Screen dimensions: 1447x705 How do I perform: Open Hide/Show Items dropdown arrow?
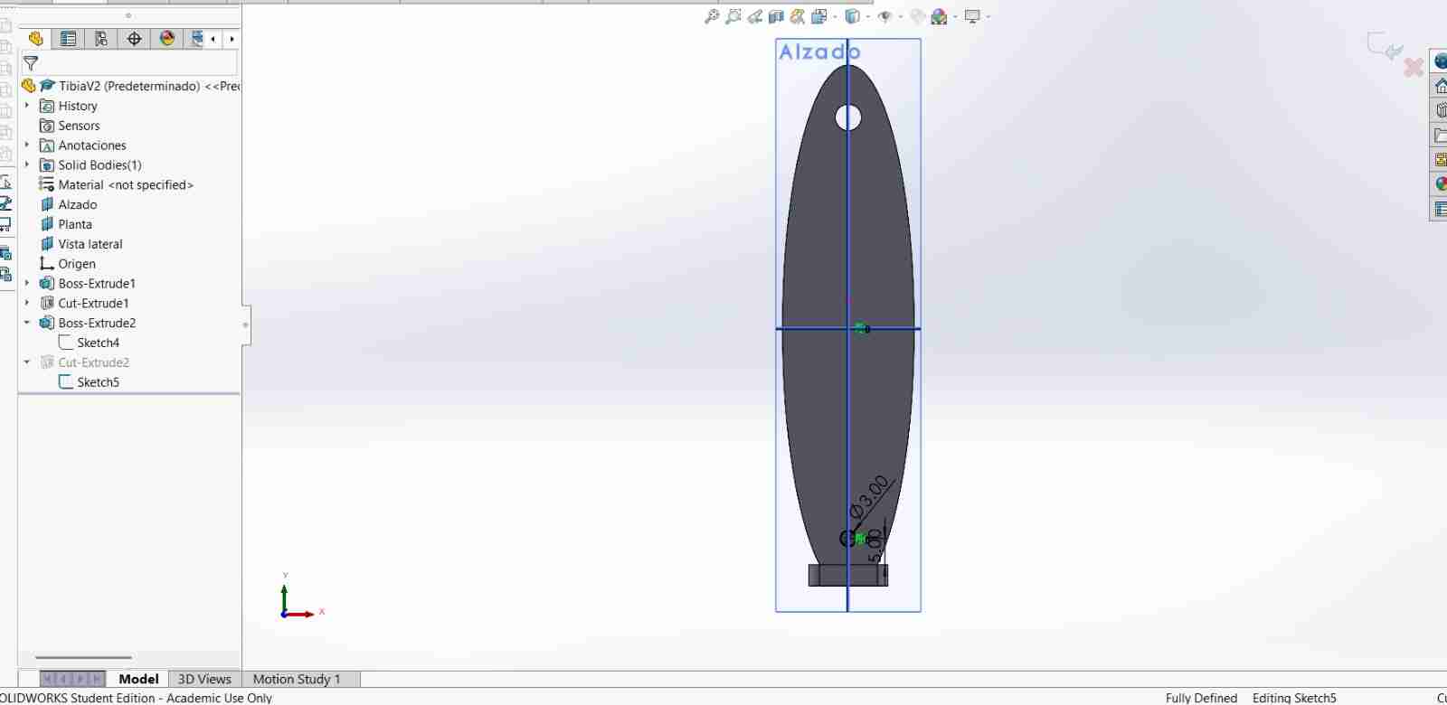901,17
